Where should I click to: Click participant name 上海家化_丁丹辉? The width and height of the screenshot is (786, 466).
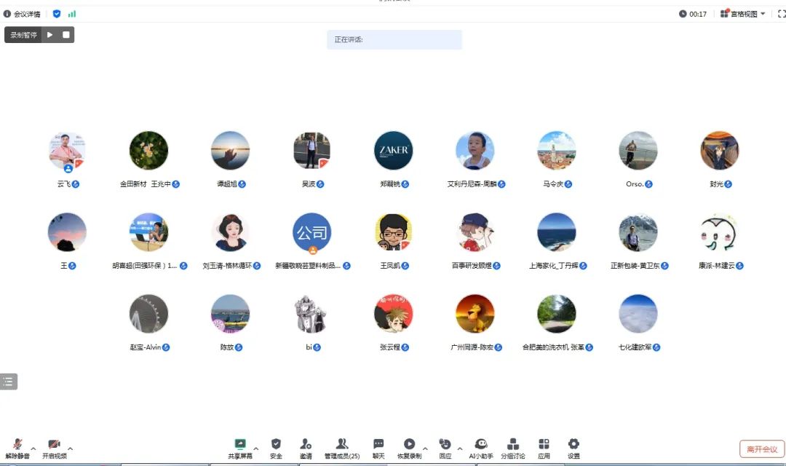pyautogui.click(x=553, y=266)
